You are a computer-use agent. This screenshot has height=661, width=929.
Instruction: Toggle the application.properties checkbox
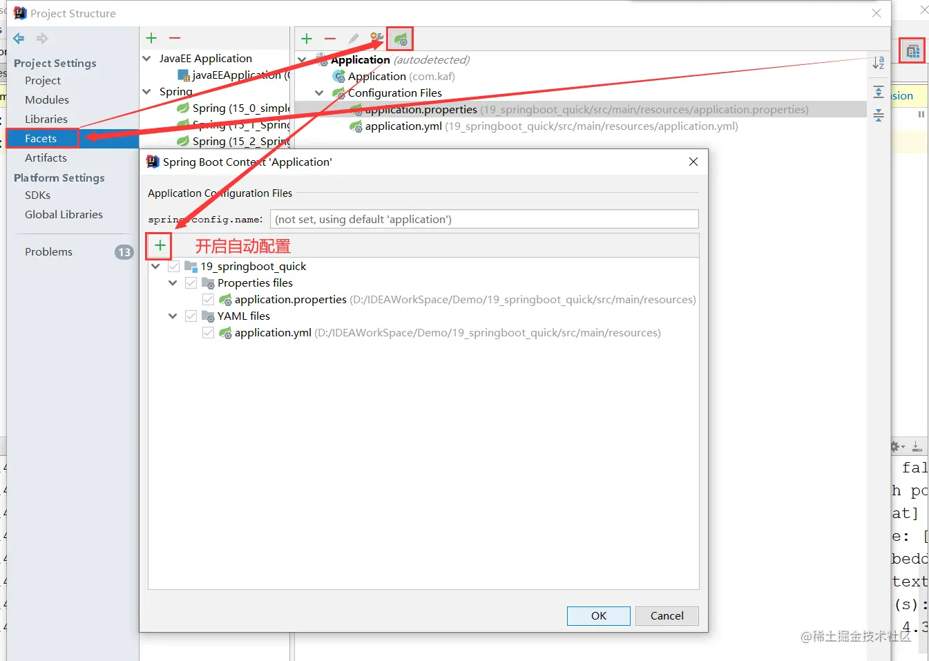209,300
